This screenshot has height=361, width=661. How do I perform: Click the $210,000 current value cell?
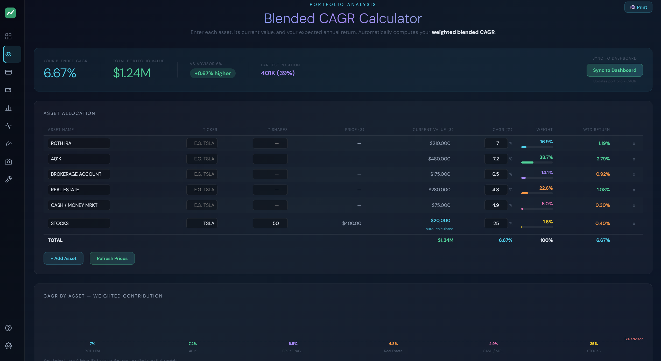coord(440,143)
